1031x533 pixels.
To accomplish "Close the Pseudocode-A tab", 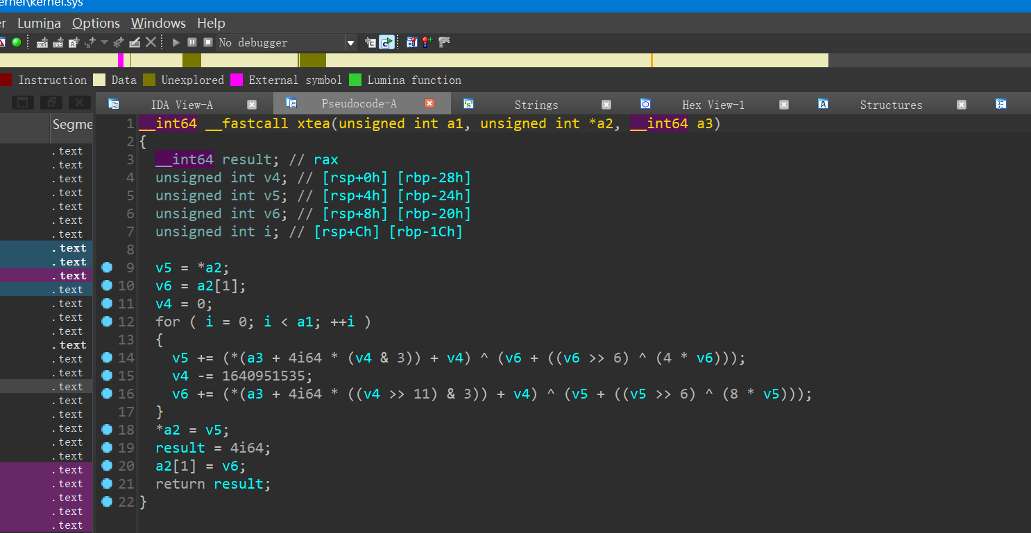I will click(x=429, y=104).
